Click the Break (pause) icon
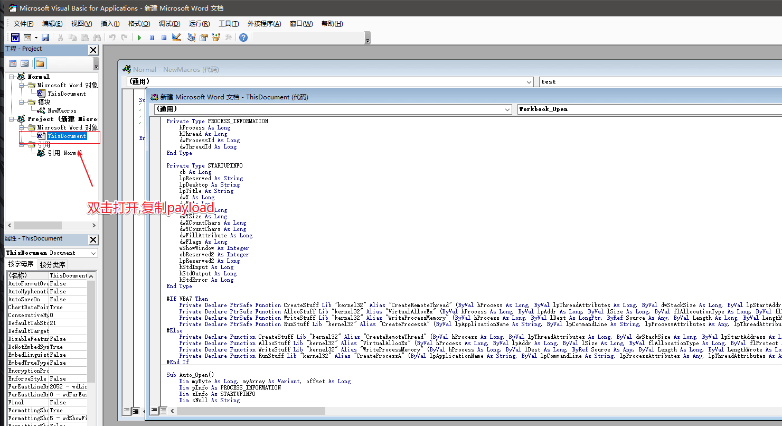782x426 pixels. click(152, 38)
